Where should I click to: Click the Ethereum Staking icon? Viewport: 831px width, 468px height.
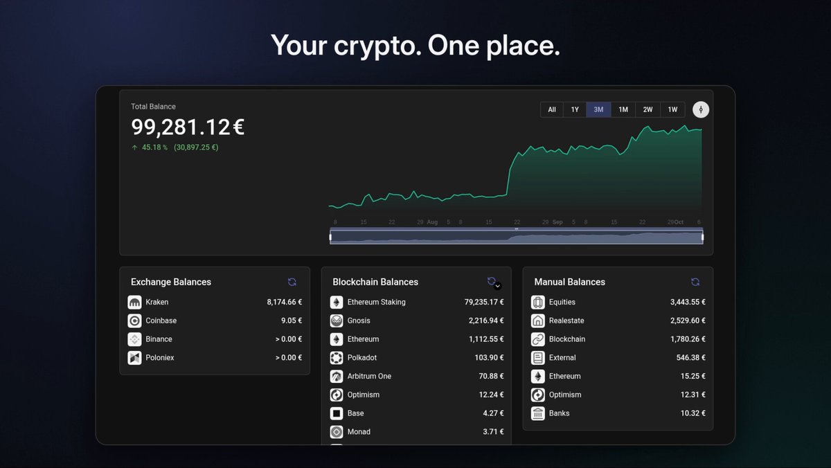[x=336, y=303]
